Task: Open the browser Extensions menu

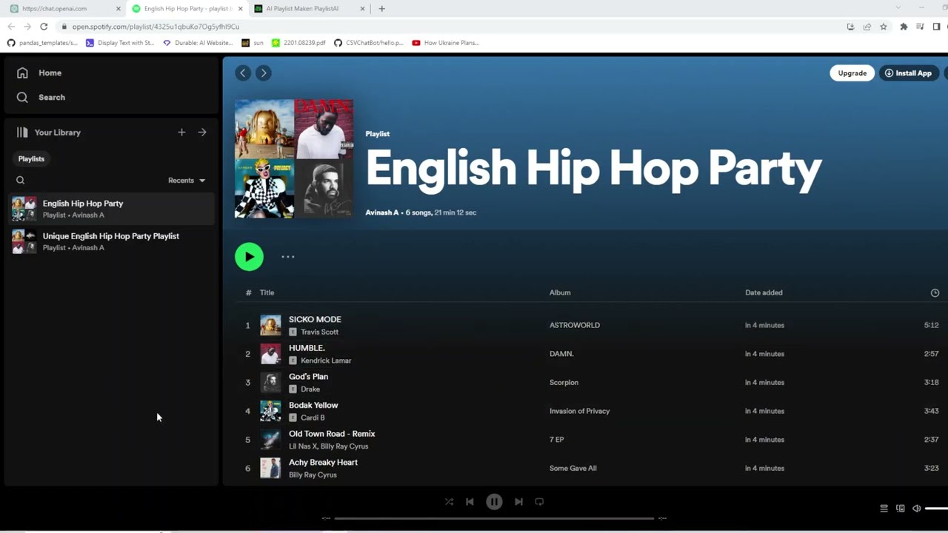Action: (904, 27)
